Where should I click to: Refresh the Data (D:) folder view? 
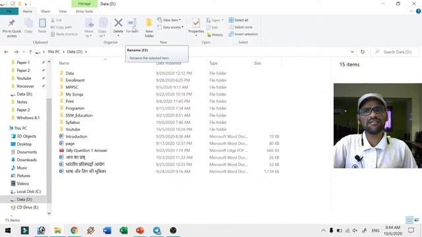click(x=363, y=52)
